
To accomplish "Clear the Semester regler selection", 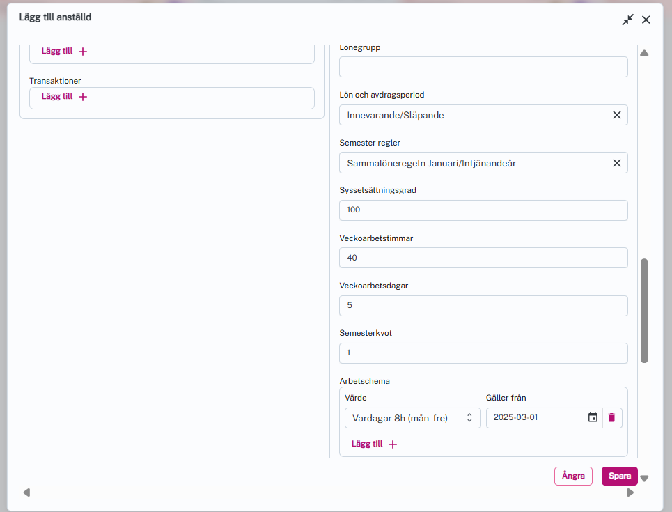I will coord(616,163).
